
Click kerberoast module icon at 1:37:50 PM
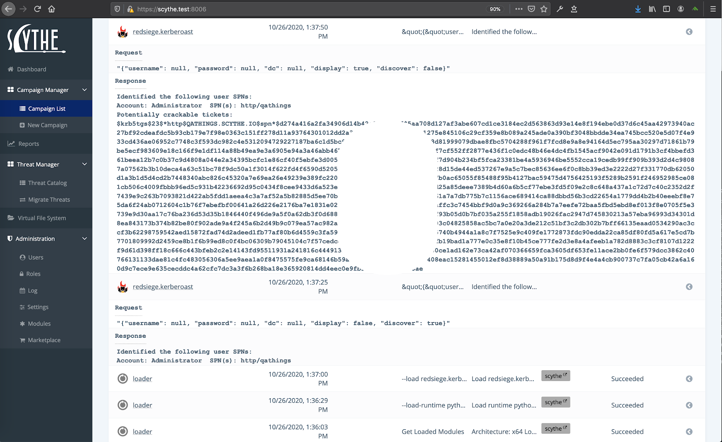(x=123, y=32)
